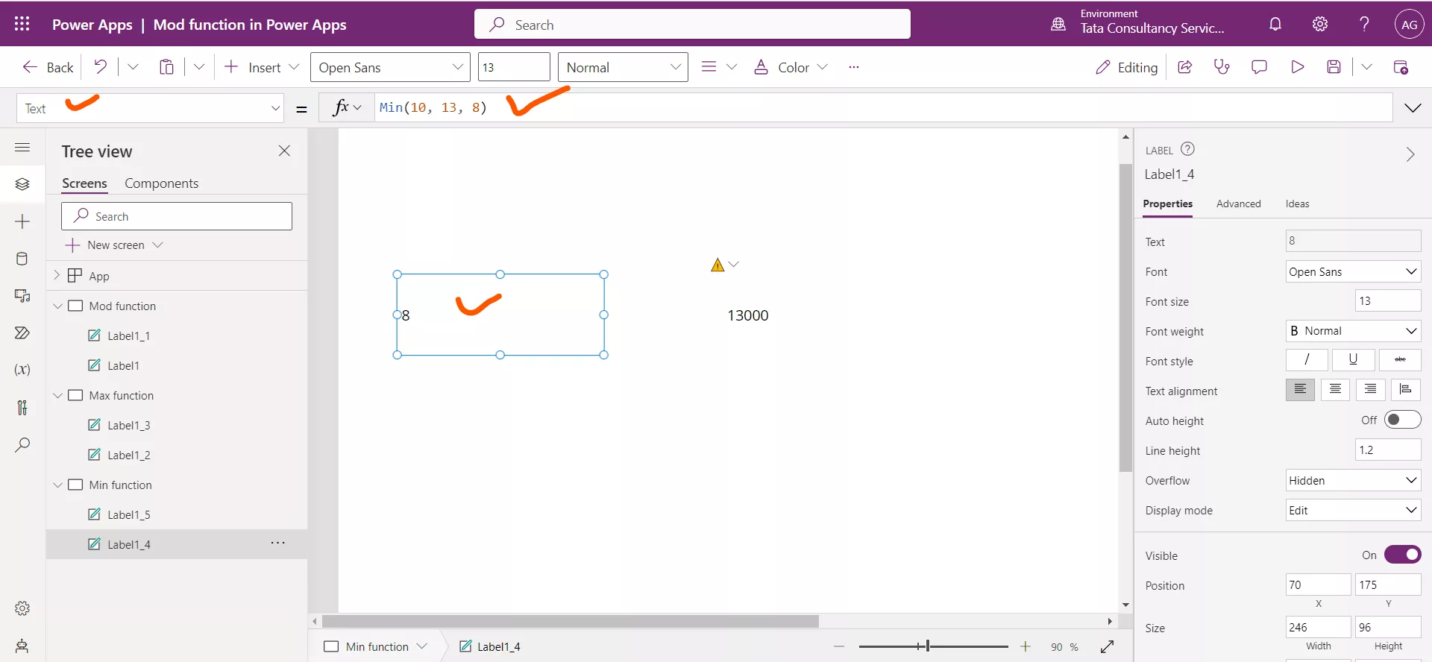Preview the app with Play icon
The image size is (1432, 662).
tap(1298, 67)
